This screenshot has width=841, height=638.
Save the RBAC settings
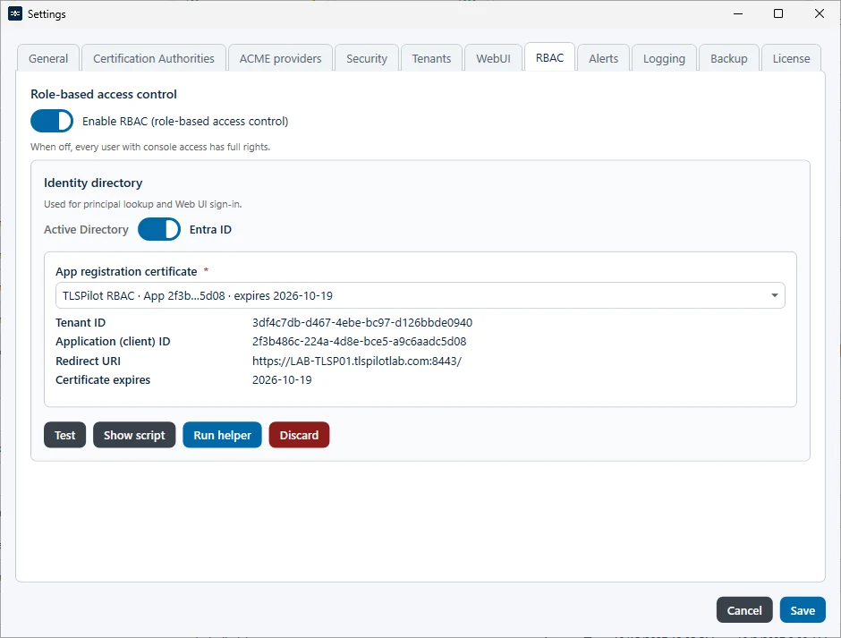[803, 610]
